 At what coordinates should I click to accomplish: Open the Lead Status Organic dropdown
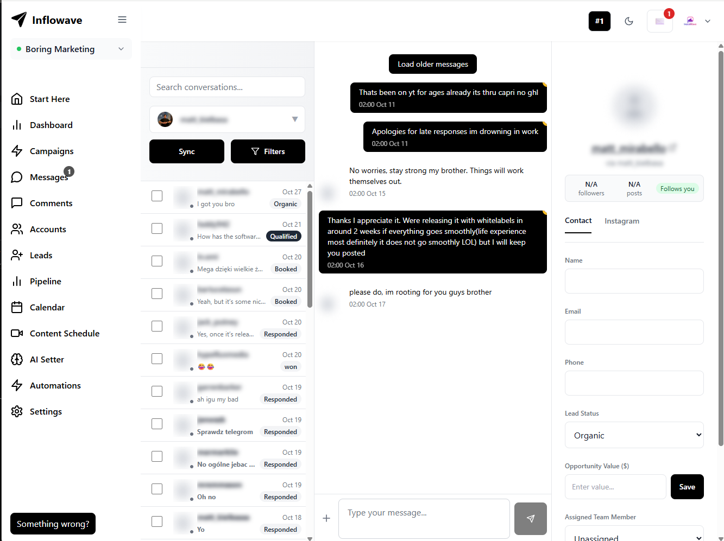click(x=634, y=435)
